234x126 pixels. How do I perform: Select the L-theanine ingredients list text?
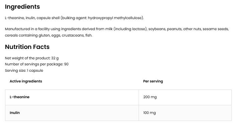click(74, 18)
